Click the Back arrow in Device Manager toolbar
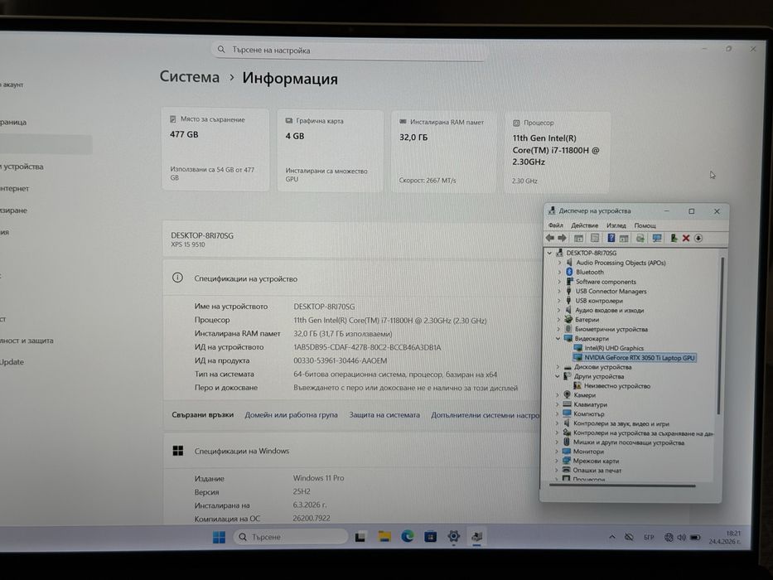Image resolution: width=773 pixels, height=580 pixels. (550, 239)
